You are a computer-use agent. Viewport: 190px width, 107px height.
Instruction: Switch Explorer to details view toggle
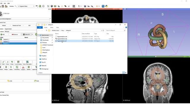(123, 73)
